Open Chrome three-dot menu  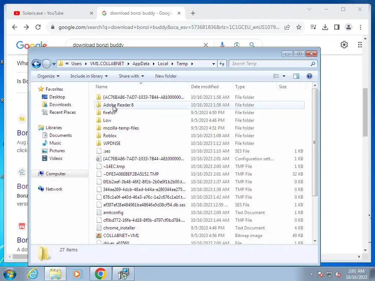pos(360,27)
